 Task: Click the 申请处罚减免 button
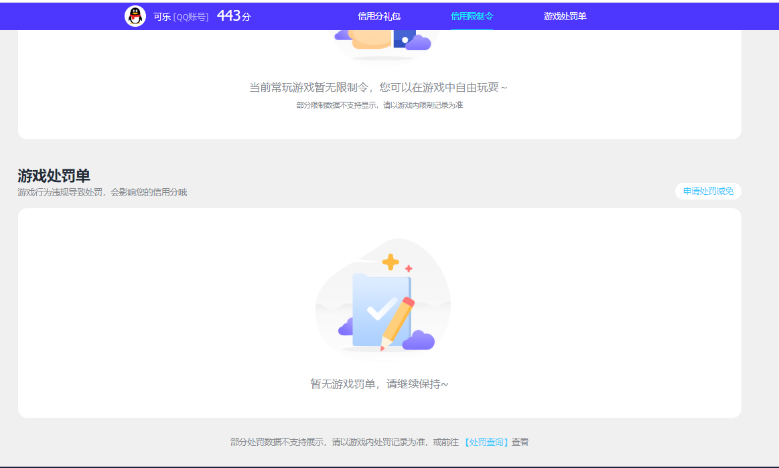pos(707,191)
